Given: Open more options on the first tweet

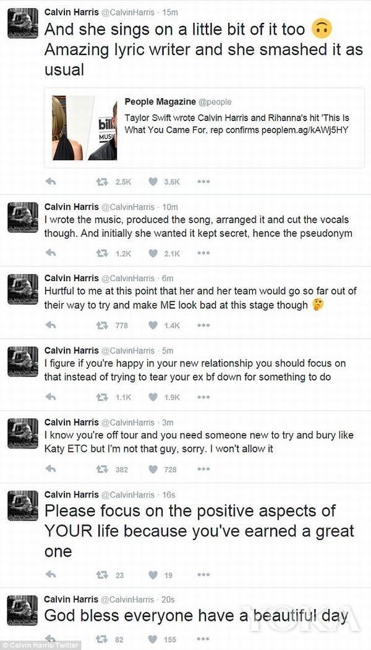Looking at the screenshot, I should coord(203,181).
